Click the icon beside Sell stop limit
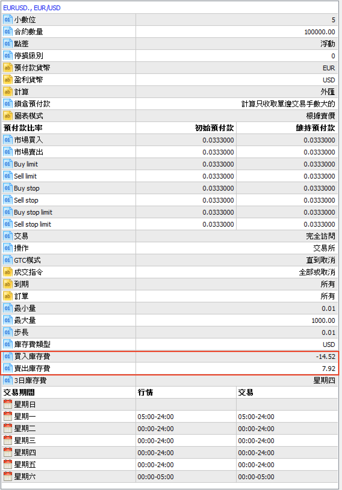 pos(8,224)
